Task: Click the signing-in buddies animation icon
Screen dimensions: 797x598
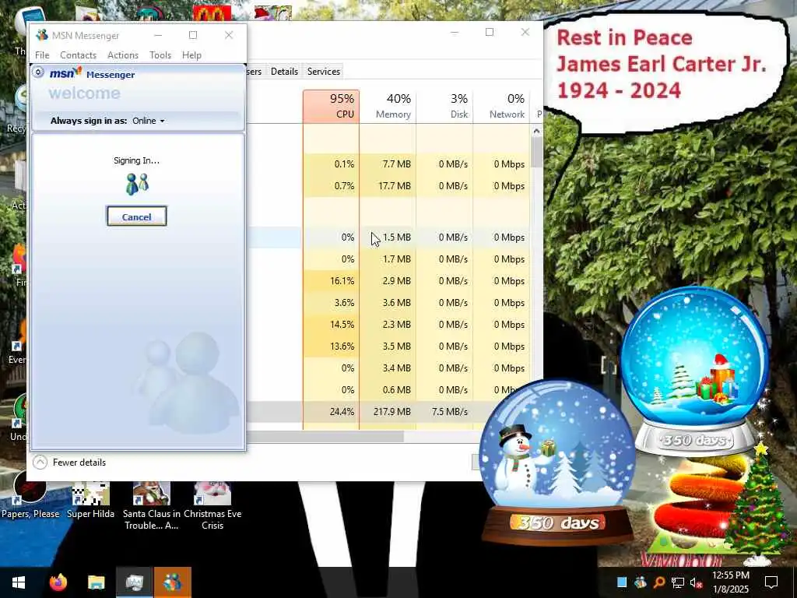Action: click(x=137, y=184)
